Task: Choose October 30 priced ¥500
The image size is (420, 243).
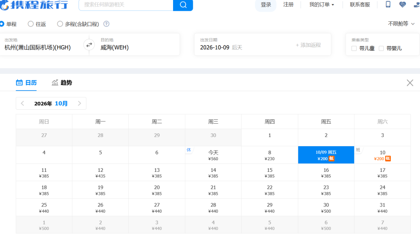Action: [x=326, y=207]
